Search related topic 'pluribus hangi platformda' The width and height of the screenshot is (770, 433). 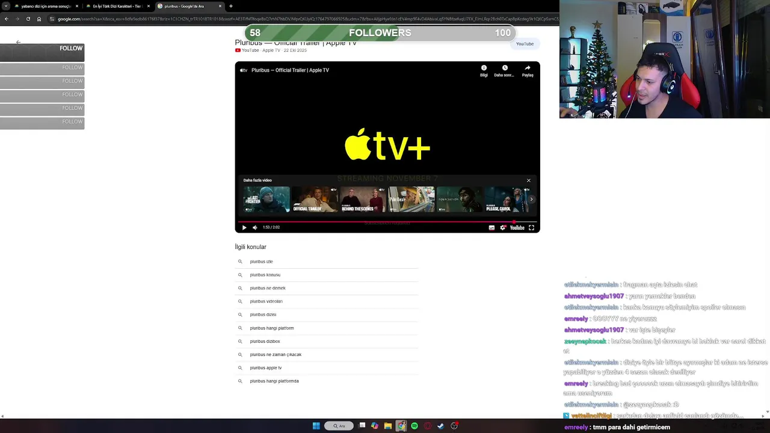click(x=327, y=381)
